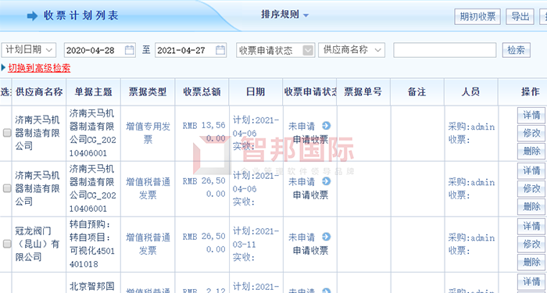The width and height of the screenshot is (547, 293).
Task: Click 删除 for the 济南天马 13,560.00 row
Action: tap(531, 151)
